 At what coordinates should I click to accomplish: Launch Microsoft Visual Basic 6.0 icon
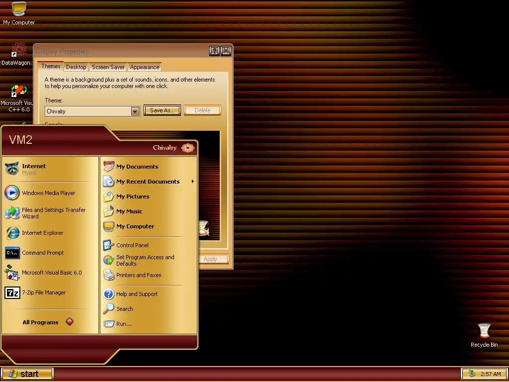tap(12, 273)
